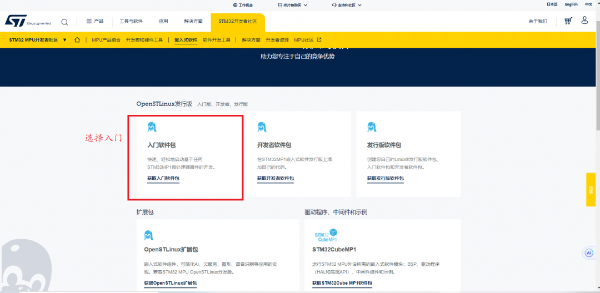Click the 发行版软件包 card title
The width and height of the screenshot is (600, 293).
(x=384, y=145)
